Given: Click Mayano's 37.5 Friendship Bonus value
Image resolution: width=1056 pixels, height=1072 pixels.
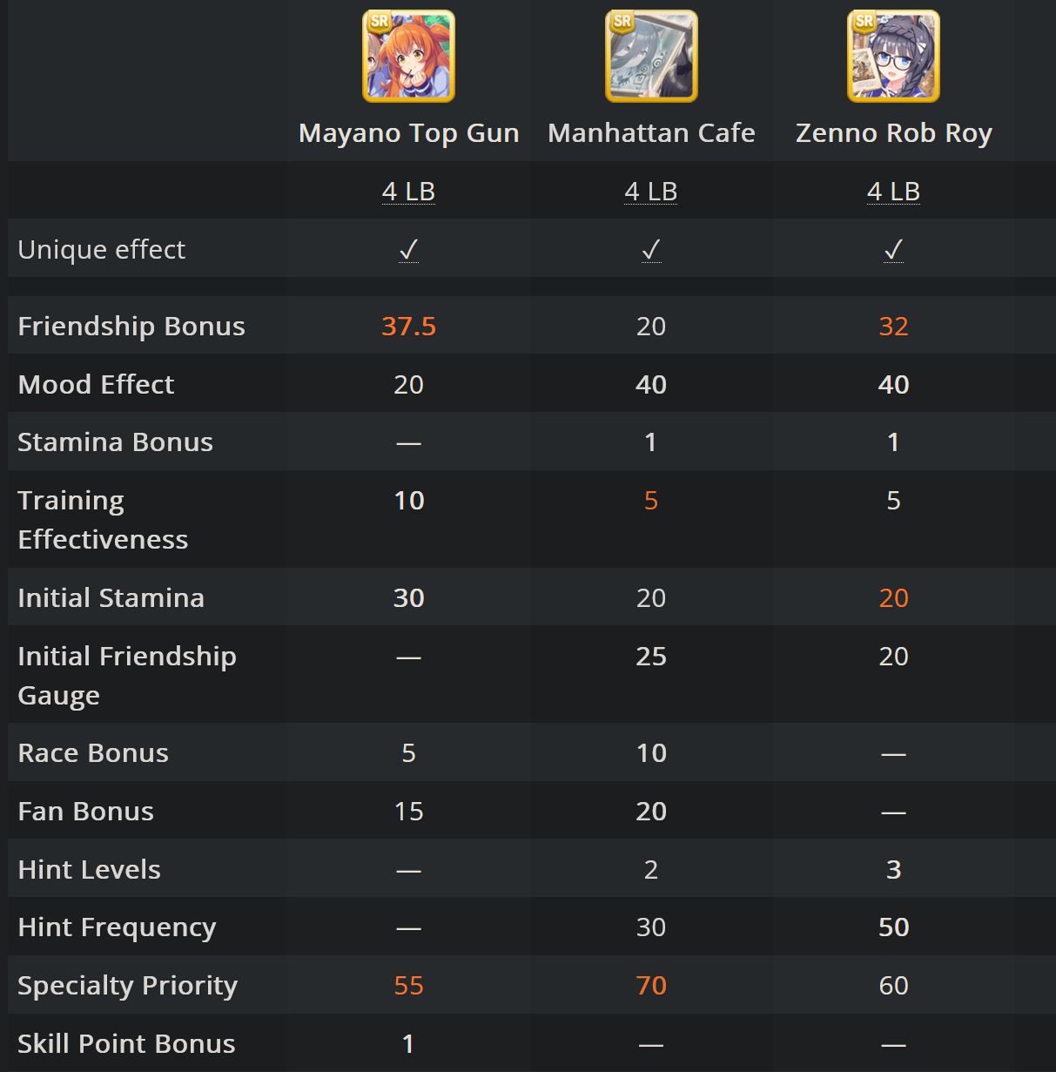Looking at the screenshot, I should click(x=408, y=326).
